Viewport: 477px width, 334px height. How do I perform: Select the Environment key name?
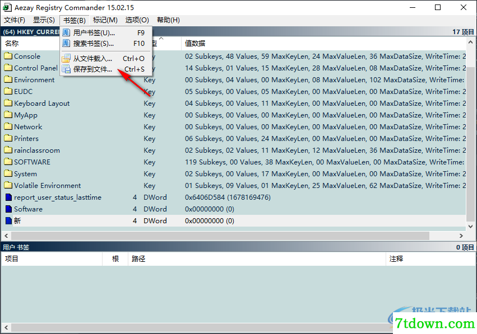tap(34, 80)
